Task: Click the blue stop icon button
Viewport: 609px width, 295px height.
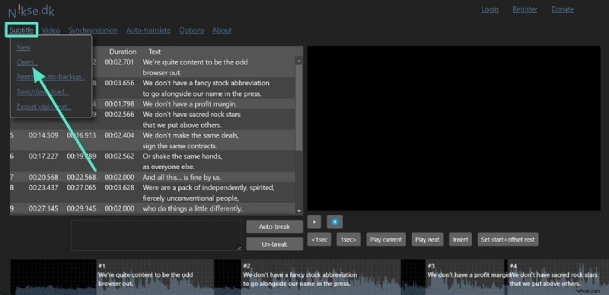Action: coord(335,222)
